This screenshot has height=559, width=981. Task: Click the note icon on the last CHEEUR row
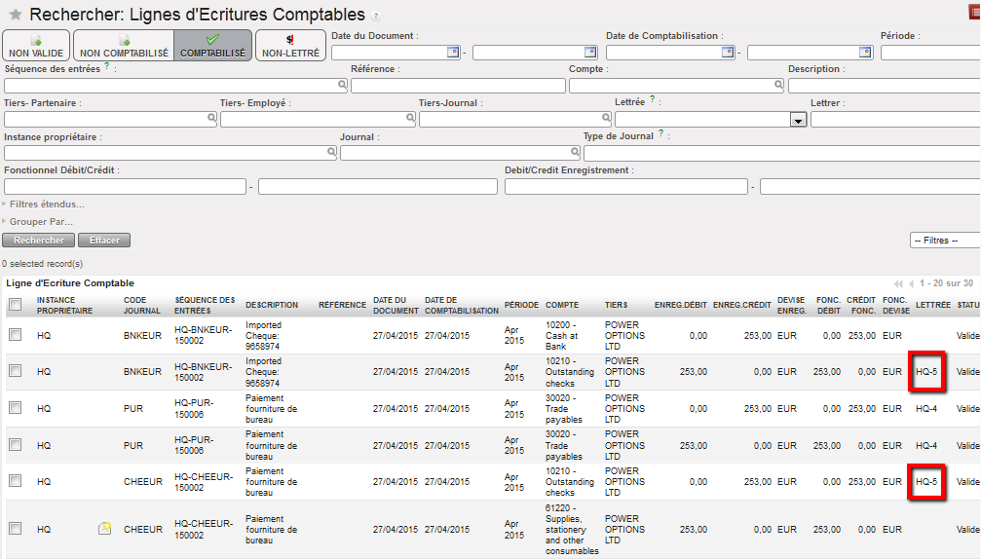coord(105,529)
